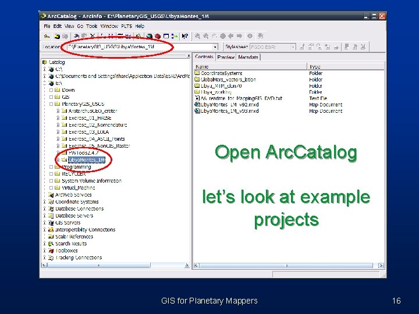419x314 pixels.
Task: Copy the selected catalog item
Action: point(76,36)
